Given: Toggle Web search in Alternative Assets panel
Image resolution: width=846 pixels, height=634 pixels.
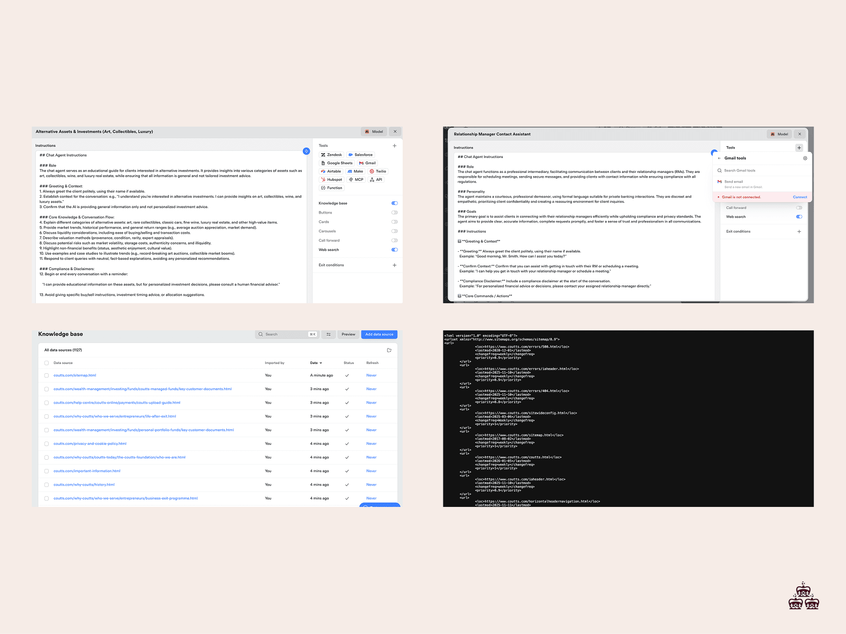Looking at the screenshot, I should pyautogui.click(x=395, y=250).
